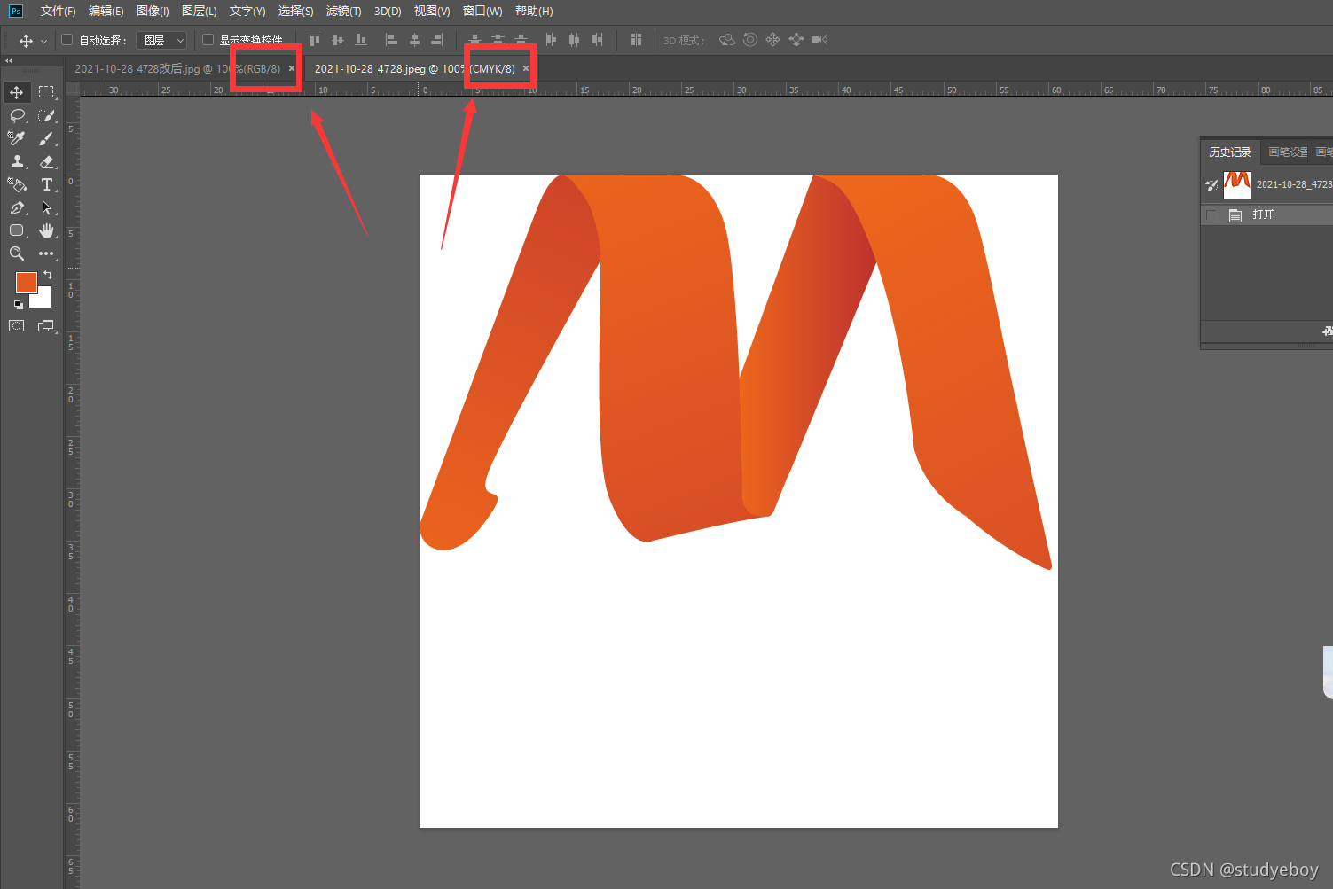Open the 滤镜(T) menu
Screen dimensions: 1333x889
[343, 11]
